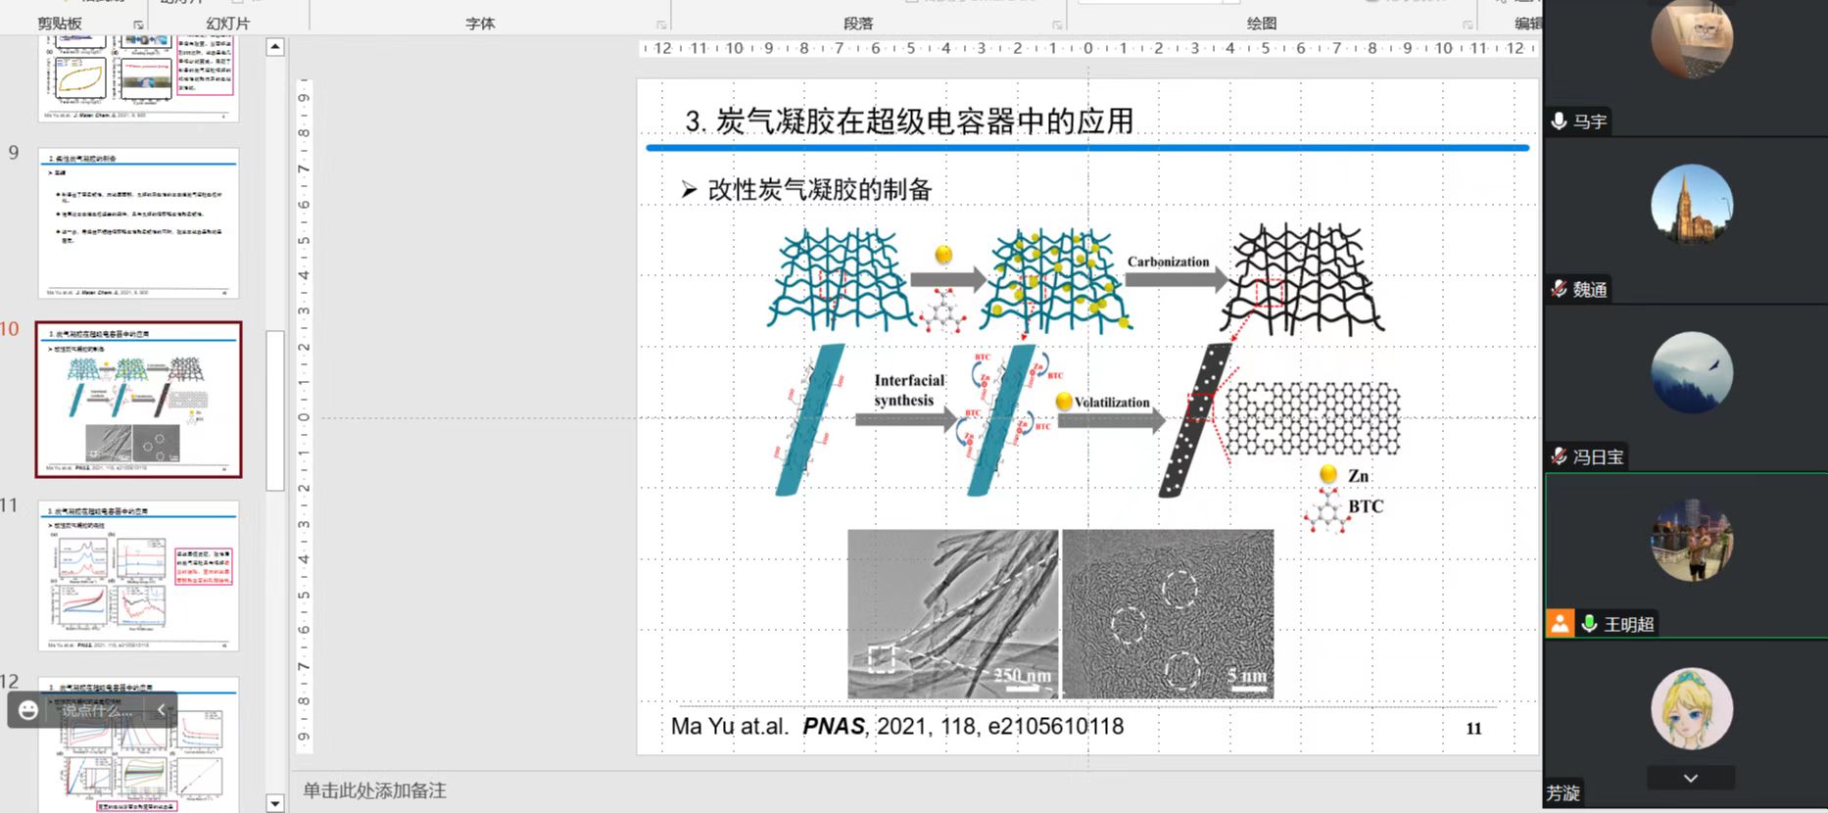Toggle 冯日宝's muted microphone
Screen dimensions: 1828x813
(x=1559, y=456)
